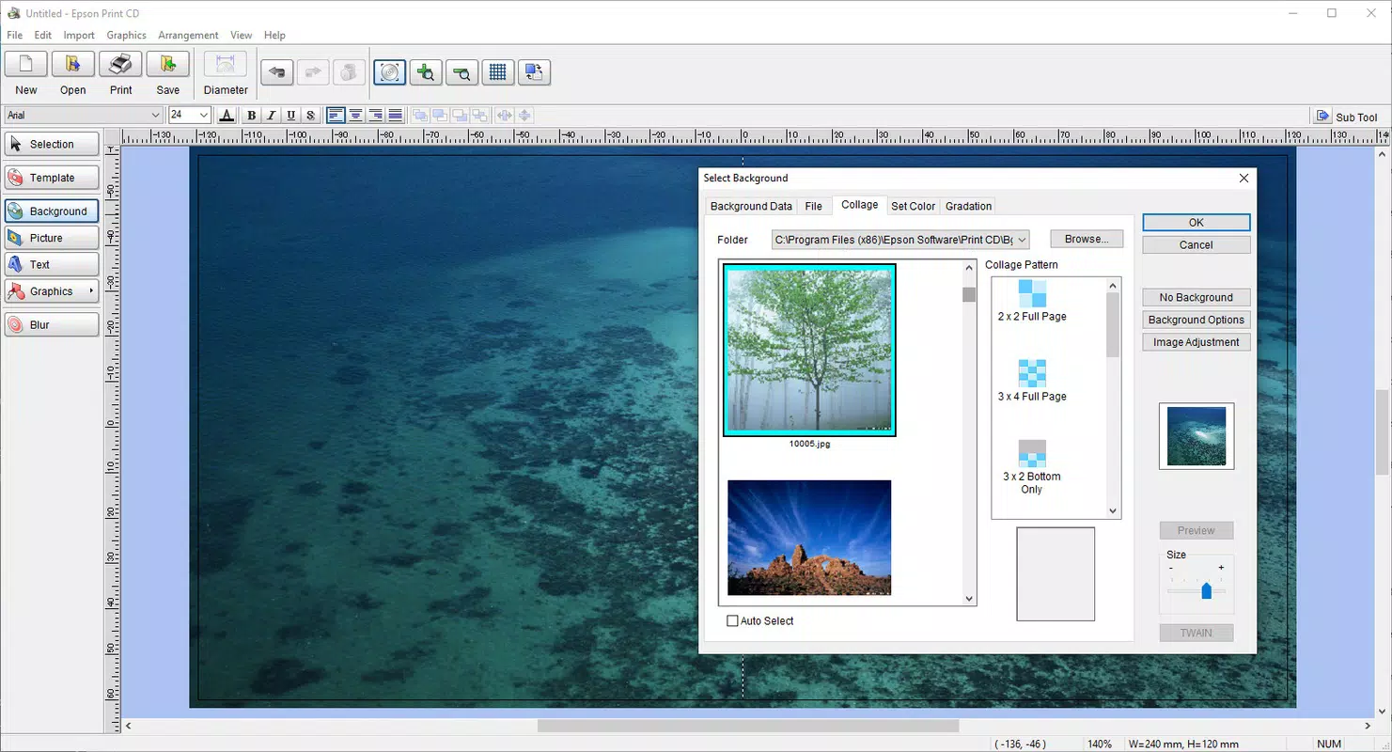Open the Sub Tool panel

pyautogui.click(x=1347, y=117)
